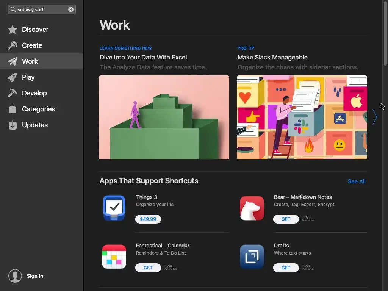
Task: Open the Create section
Action: coord(42,45)
